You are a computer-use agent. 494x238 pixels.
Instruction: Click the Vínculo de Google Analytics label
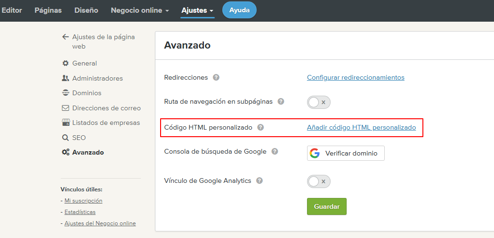[x=208, y=181]
